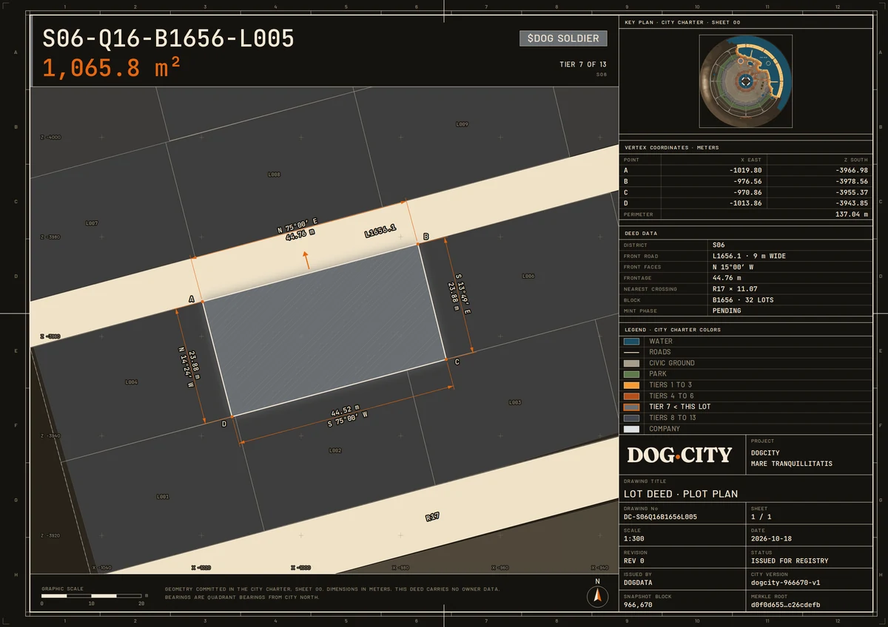Click neighboring lot label L009

(462, 124)
